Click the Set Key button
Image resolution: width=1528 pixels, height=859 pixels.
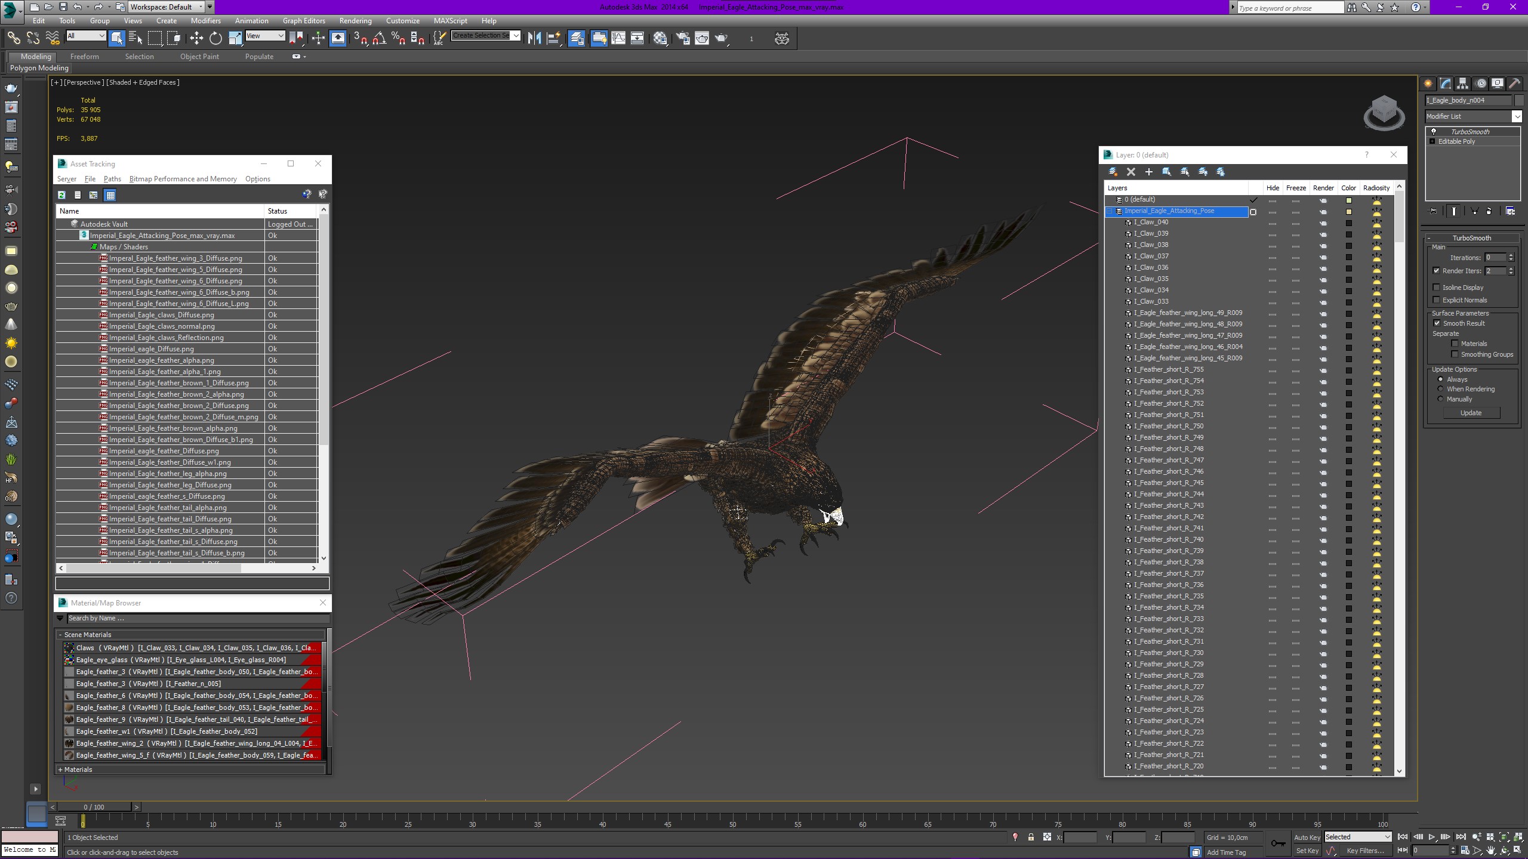click(1307, 851)
